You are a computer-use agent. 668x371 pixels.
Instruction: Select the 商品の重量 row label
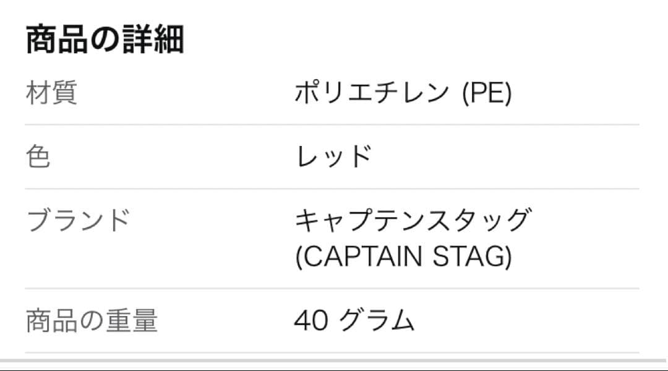92,321
